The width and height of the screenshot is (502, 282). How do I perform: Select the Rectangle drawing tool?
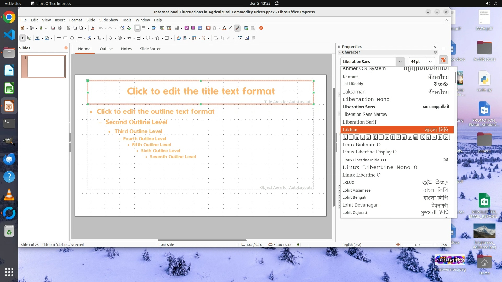click(x=65, y=38)
